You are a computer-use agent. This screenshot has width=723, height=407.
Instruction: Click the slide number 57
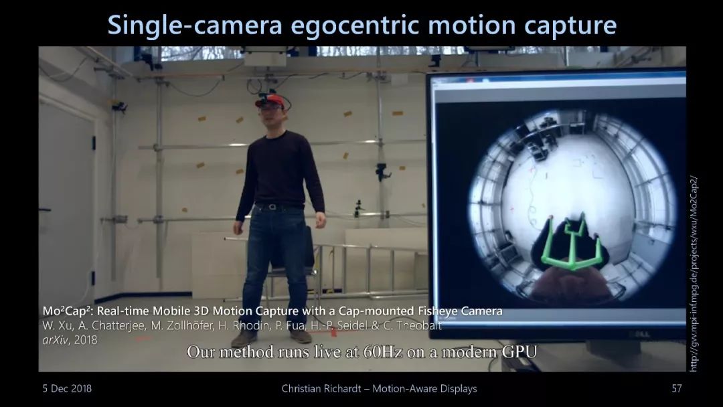[676, 388]
